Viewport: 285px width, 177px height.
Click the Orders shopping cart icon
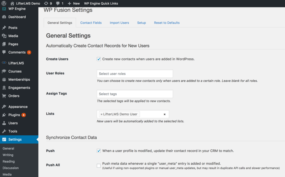tap(4, 96)
